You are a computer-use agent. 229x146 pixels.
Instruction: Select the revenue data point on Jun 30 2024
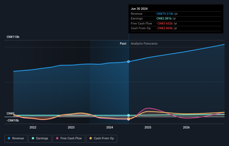129,62
